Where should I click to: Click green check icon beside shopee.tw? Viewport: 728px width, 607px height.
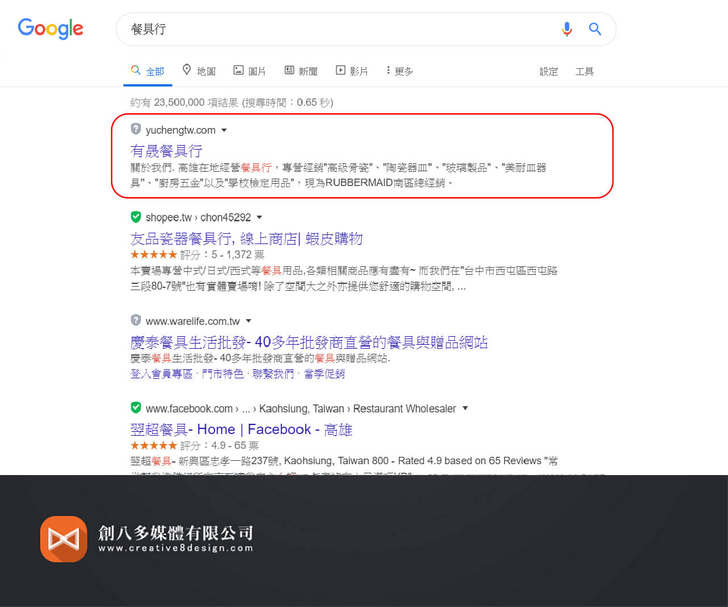tap(135, 217)
